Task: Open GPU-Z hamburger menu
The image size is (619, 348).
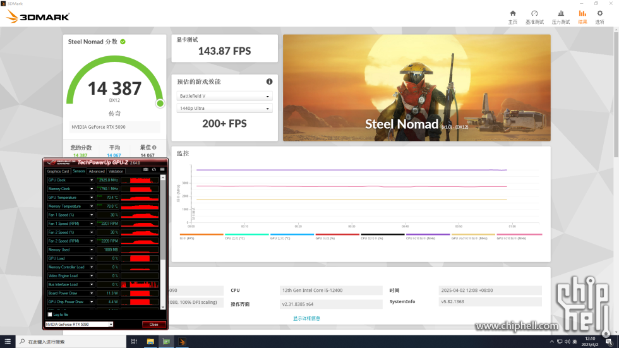Action: click(162, 170)
